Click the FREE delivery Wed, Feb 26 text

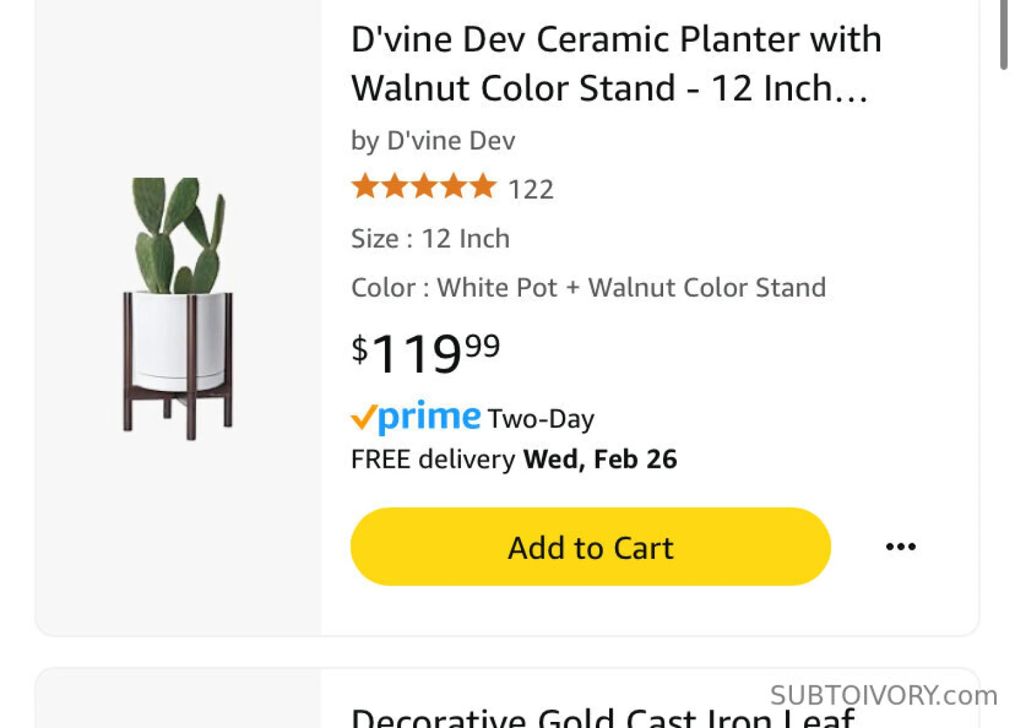point(514,459)
